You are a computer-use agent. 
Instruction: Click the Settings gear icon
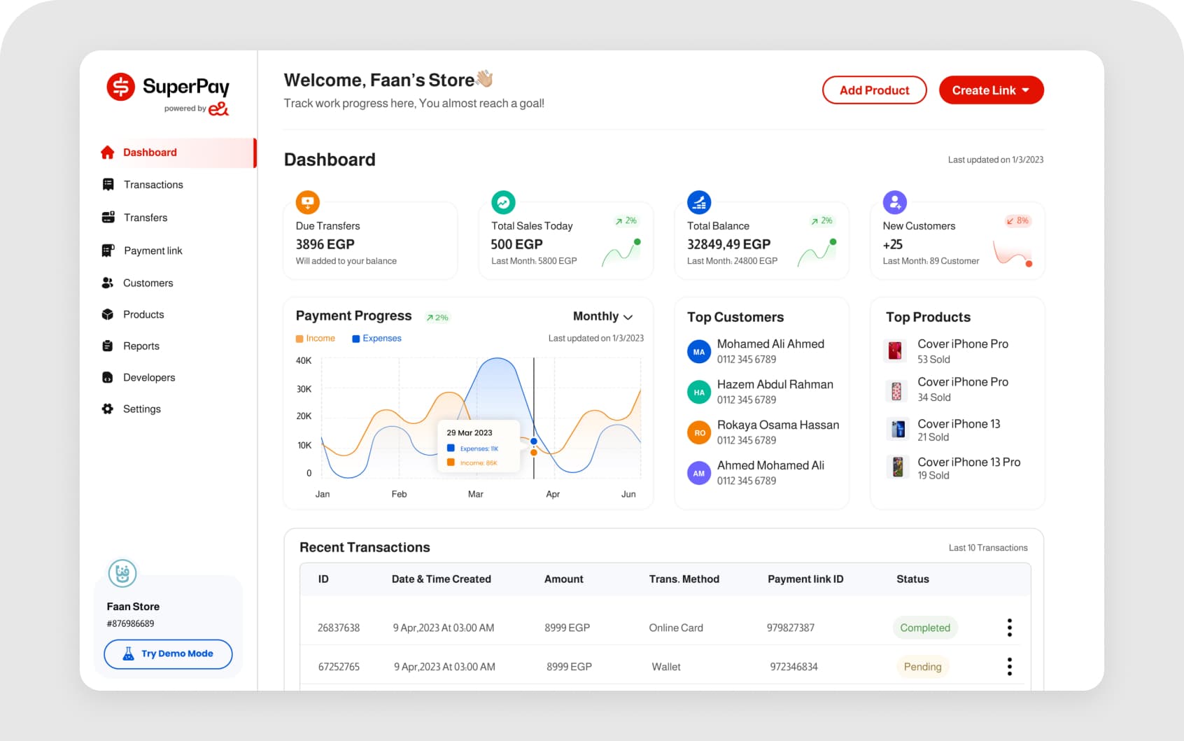point(107,409)
